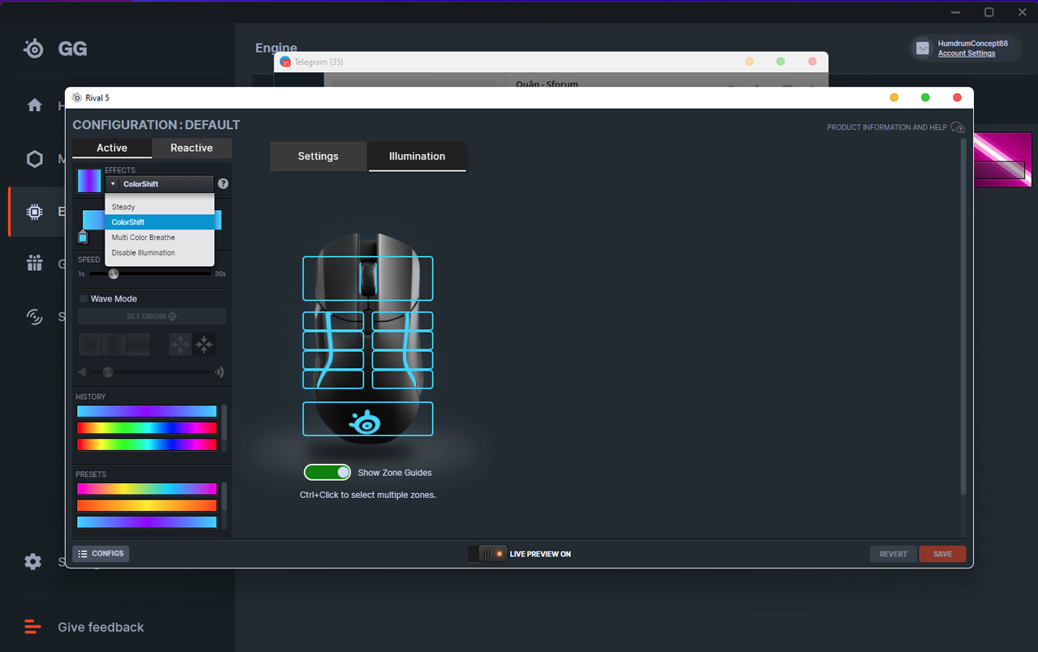The width and height of the screenshot is (1038, 652).
Task: Select the magenta-yellow-purple preset gradient
Action: 147,489
